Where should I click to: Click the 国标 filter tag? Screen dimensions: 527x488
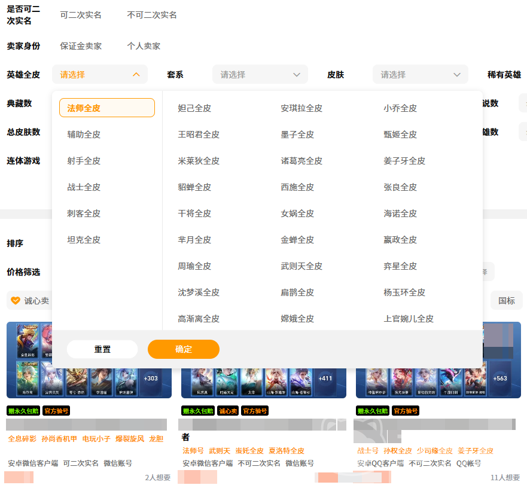506,301
